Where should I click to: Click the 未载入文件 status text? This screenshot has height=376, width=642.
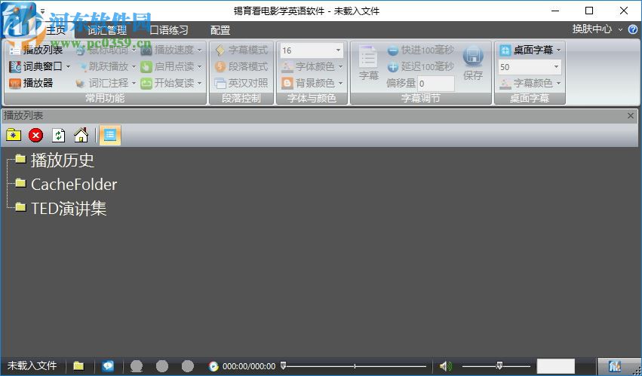coord(32,365)
